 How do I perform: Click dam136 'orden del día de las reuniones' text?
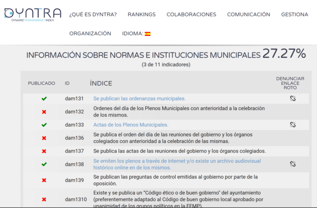pos(173,138)
